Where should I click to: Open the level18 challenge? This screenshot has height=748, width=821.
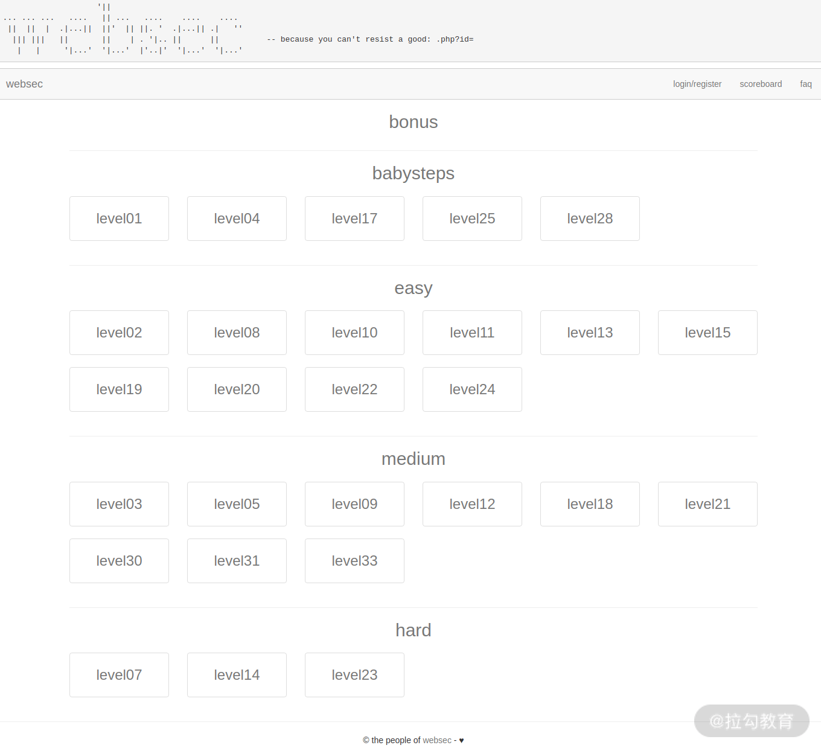coord(590,504)
